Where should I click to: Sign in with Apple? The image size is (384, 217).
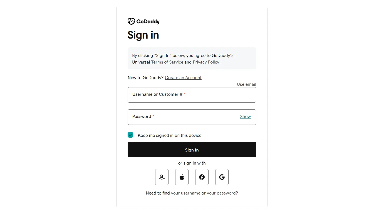(x=182, y=177)
